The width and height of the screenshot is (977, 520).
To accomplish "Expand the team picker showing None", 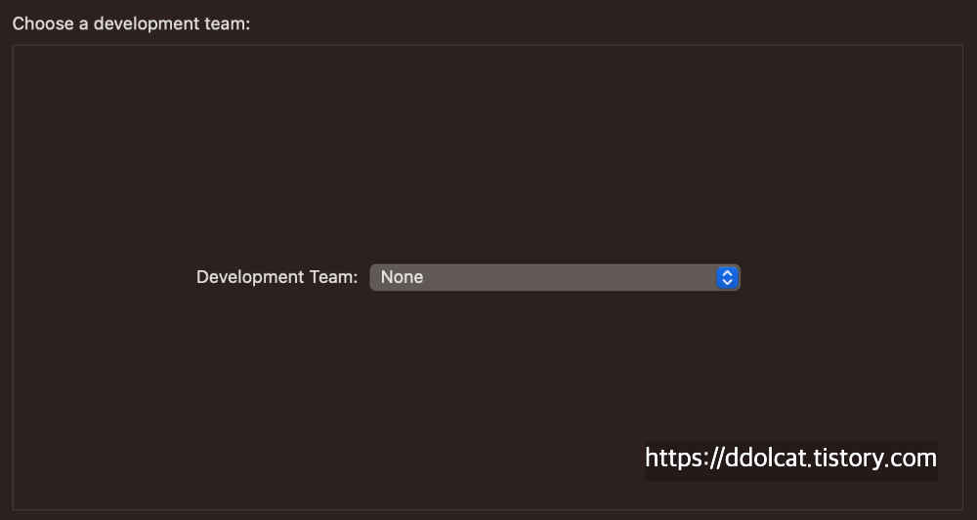I will (x=554, y=277).
